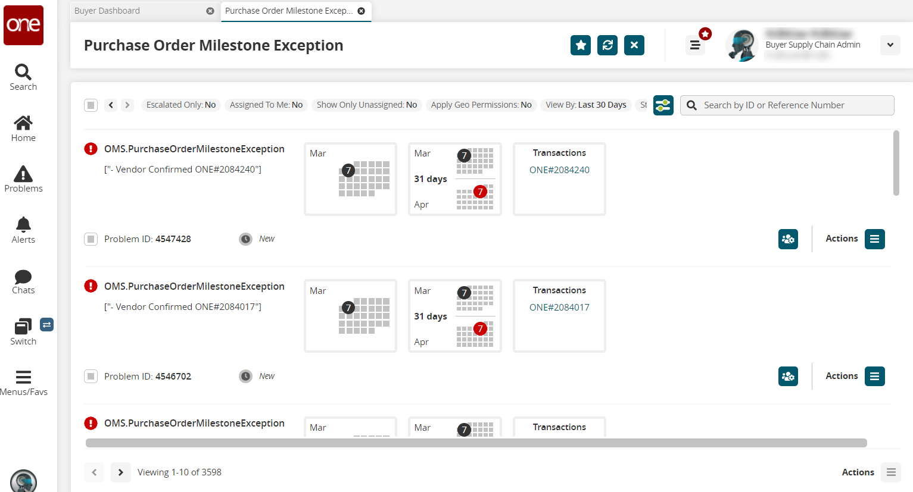This screenshot has width=913, height=492.
Task: Open Actions menu for problem 4547428
Action: tap(874, 239)
